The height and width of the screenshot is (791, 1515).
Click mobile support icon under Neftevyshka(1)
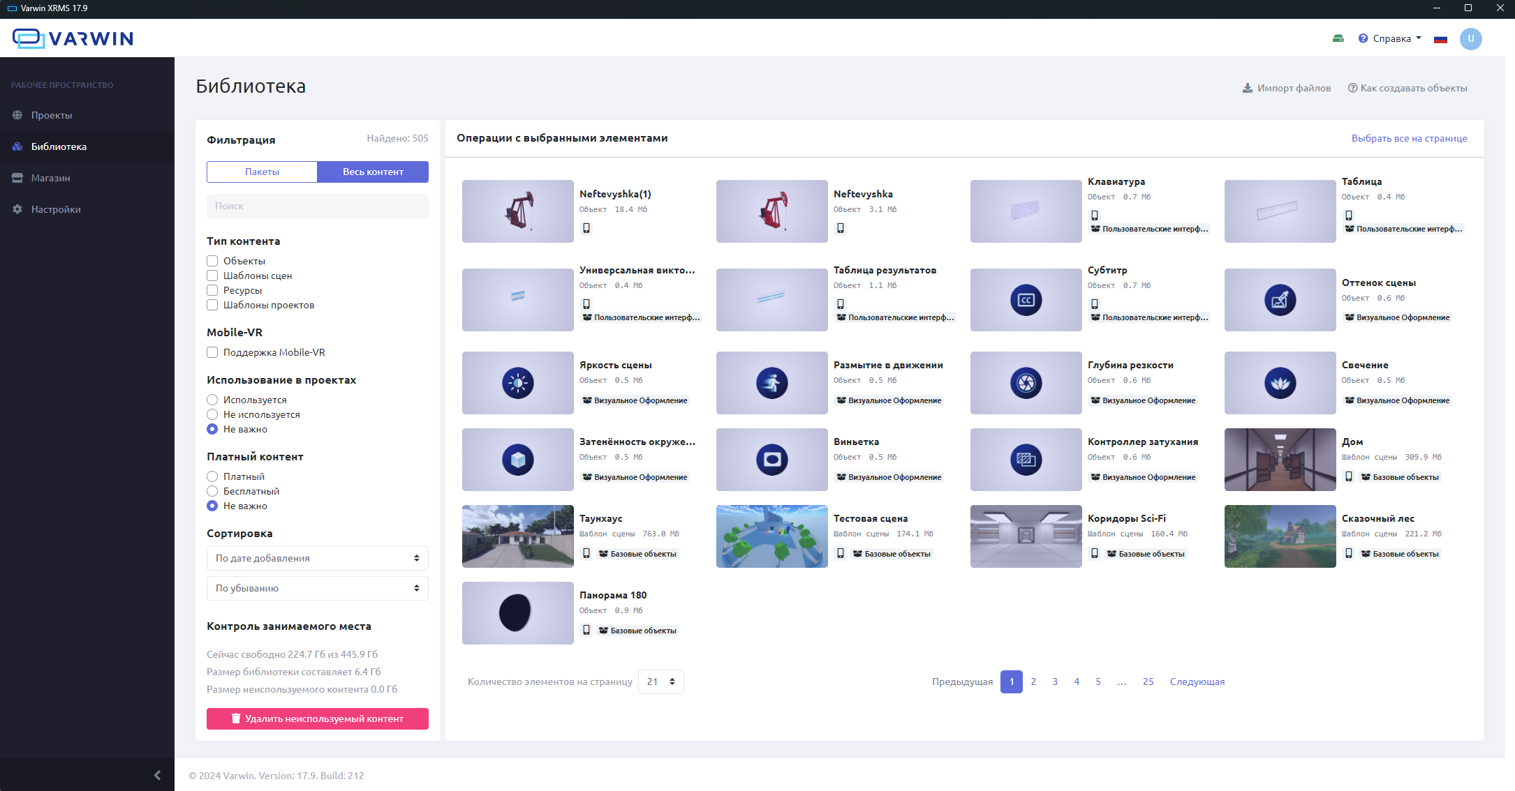point(586,228)
